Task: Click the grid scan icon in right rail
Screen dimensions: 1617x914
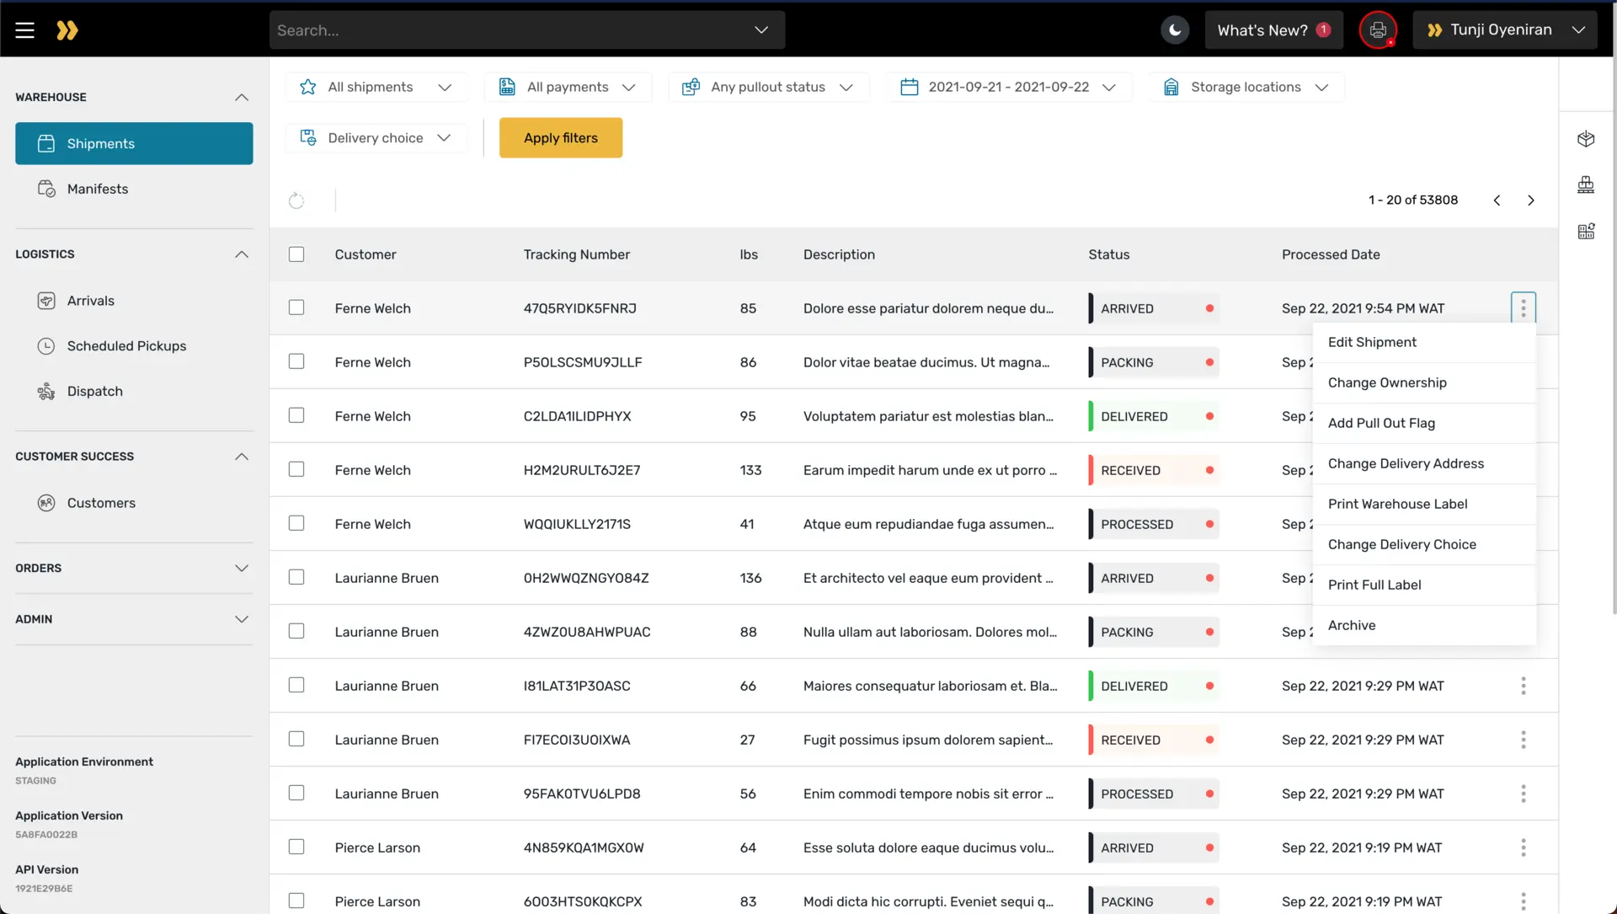Action: [x=1586, y=231]
